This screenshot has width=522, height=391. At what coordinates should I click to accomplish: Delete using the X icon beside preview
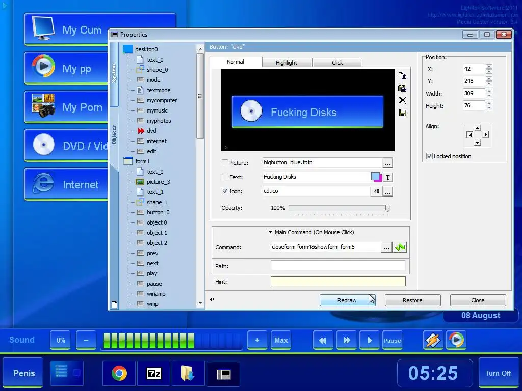[402, 100]
